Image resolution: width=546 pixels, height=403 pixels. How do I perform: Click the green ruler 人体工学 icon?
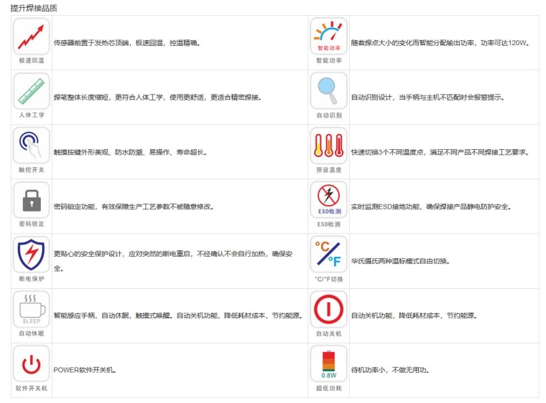[32, 91]
